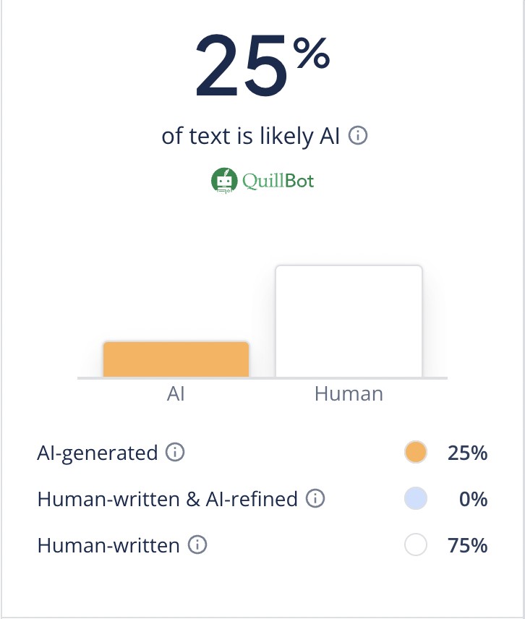Click 'of text is likely AI' caption
Image resolution: width=525 pixels, height=619 pixels.
pos(250,136)
